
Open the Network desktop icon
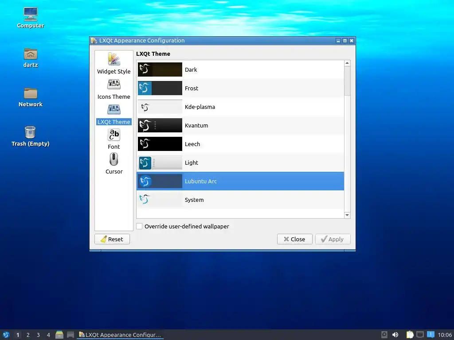(x=31, y=97)
